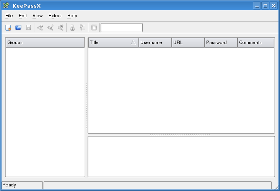Click the Delete Entry key icon
The width and height of the screenshot is (280, 191).
[60, 28]
